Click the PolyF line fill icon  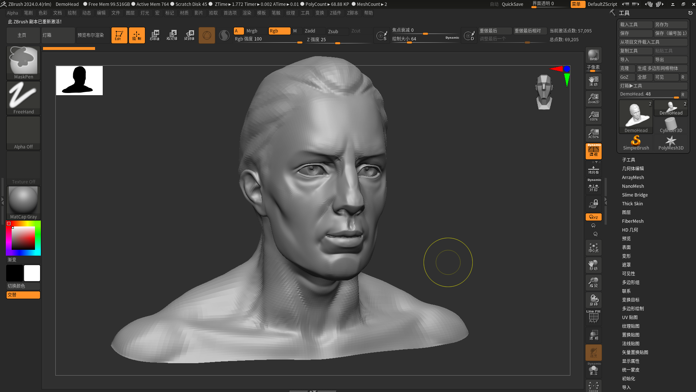point(593,317)
